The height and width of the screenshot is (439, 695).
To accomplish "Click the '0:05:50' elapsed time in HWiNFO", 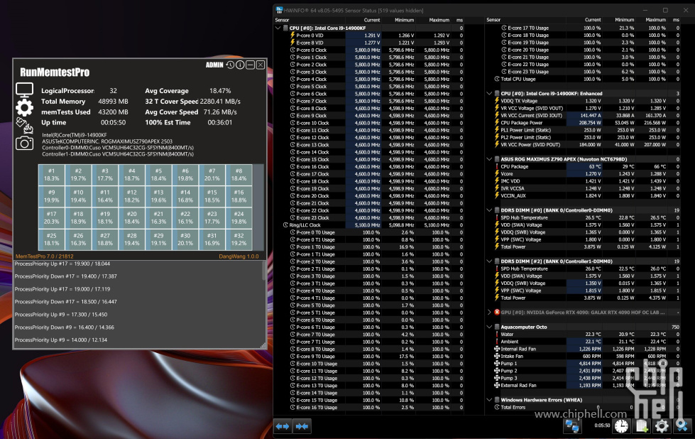I will click(x=602, y=426).
